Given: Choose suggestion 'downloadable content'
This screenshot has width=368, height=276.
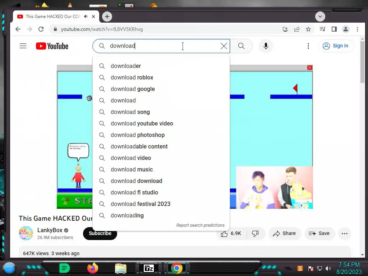Looking at the screenshot, I should [x=161, y=147].
